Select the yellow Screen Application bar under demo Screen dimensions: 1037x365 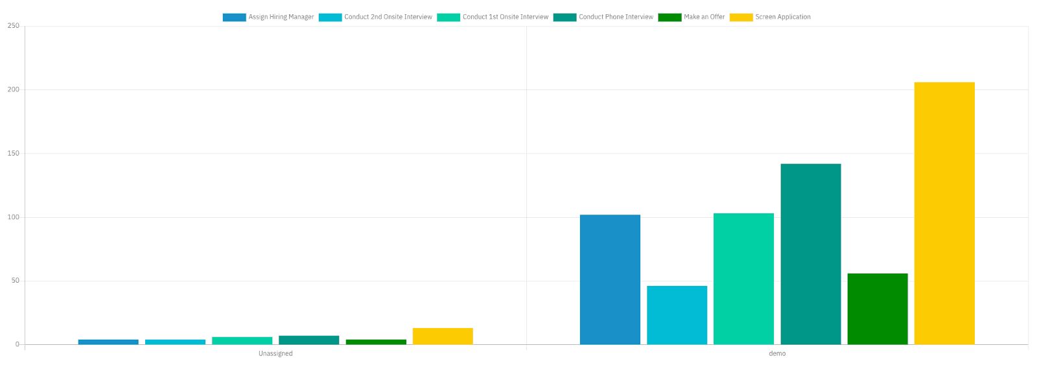tap(944, 213)
